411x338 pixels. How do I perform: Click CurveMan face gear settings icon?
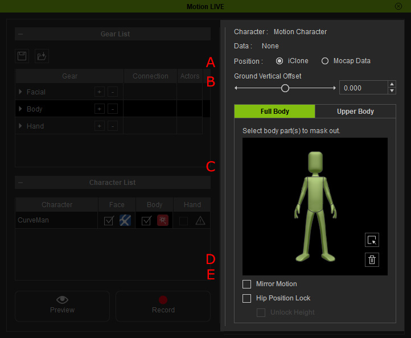click(x=125, y=220)
